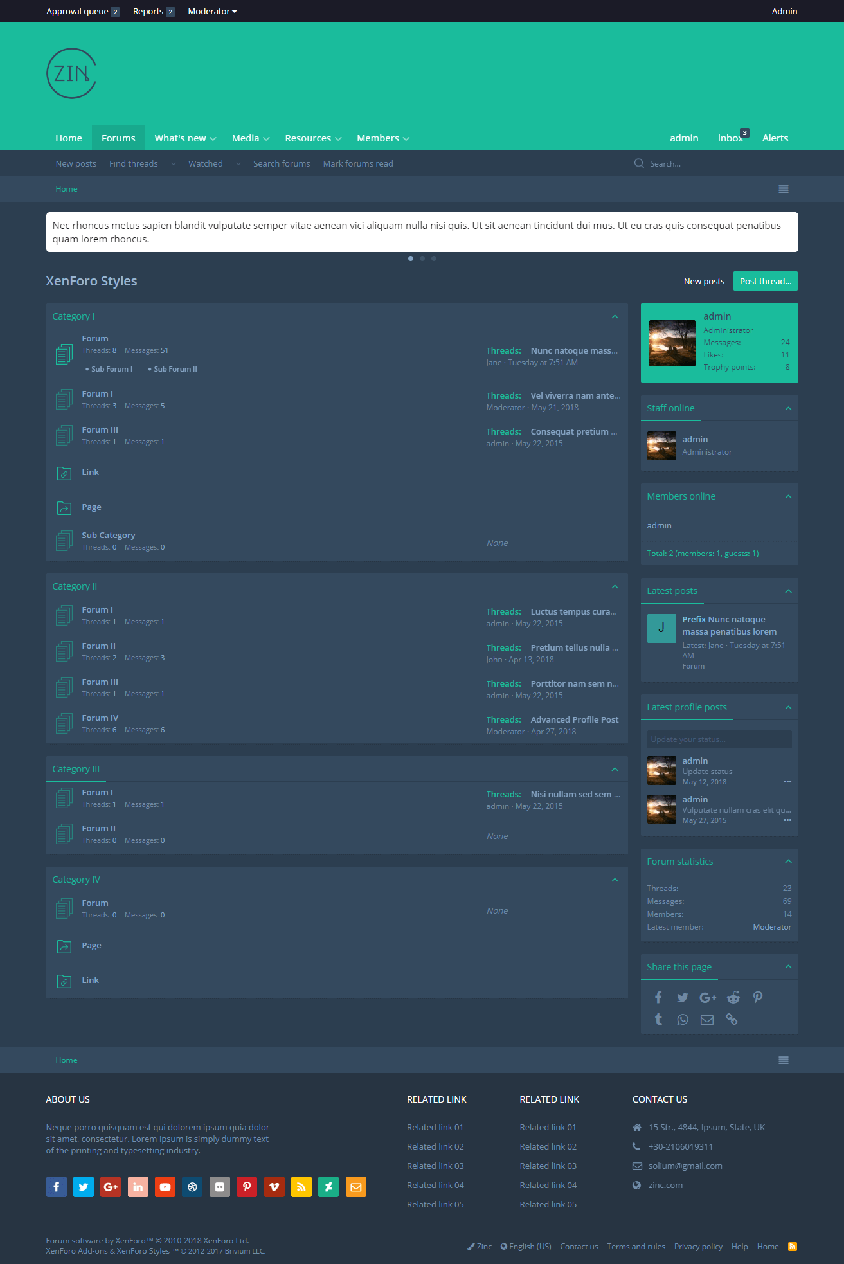Click the Pinterest icon in footer social row
The height and width of the screenshot is (1264, 844).
tap(247, 1187)
